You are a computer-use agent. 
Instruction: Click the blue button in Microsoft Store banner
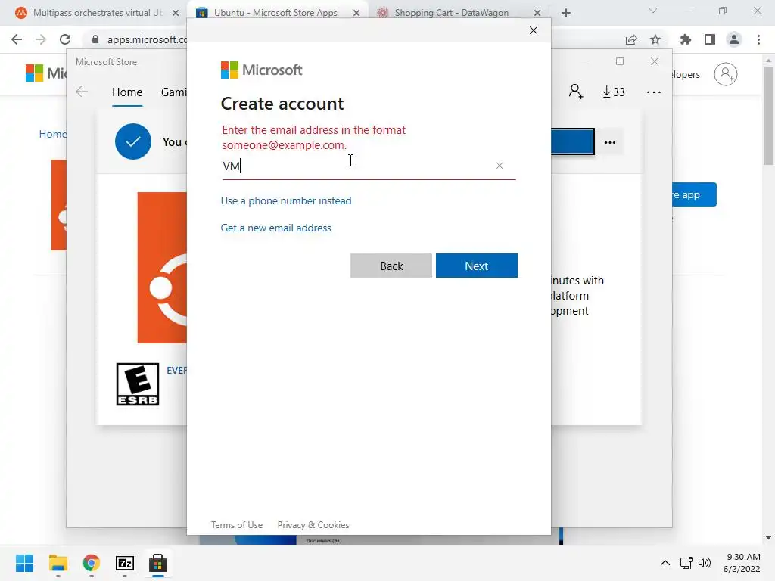click(572, 141)
